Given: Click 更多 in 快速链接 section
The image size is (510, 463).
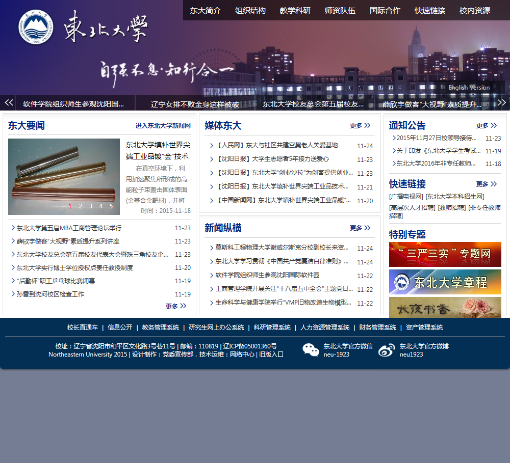Looking at the screenshot, I should coord(486,184).
